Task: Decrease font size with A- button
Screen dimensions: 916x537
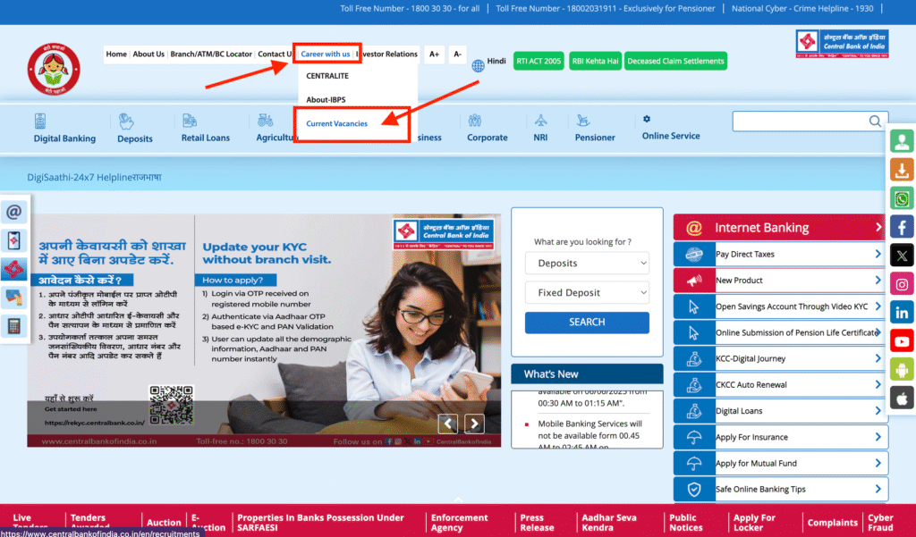Action: [x=457, y=54]
